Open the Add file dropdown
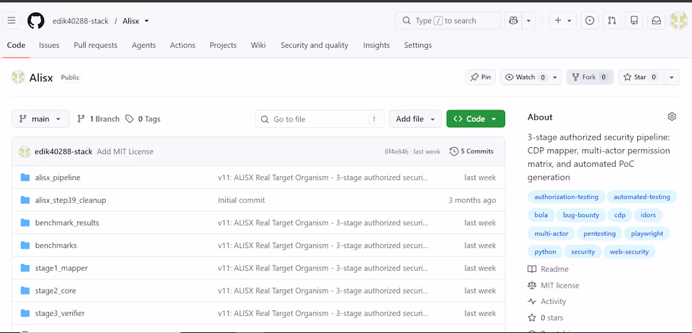Viewport: 692px width, 333px height. pyautogui.click(x=415, y=119)
